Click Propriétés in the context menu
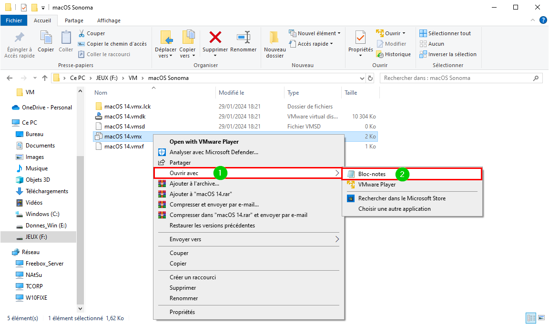The image size is (549, 324). [182, 312]
